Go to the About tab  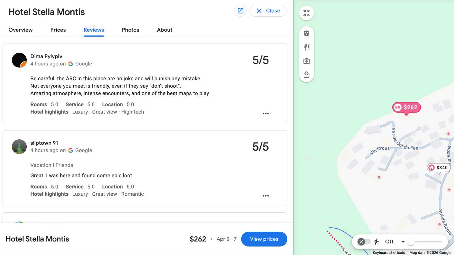click(164, 30)
